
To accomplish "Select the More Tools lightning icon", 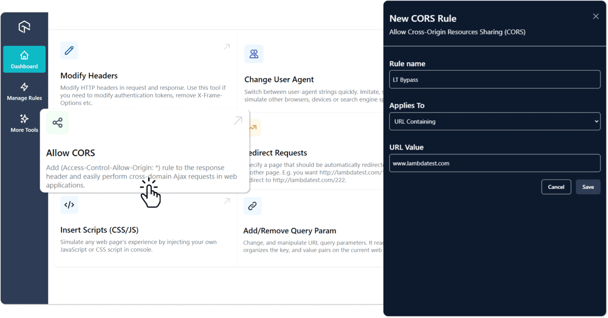I will [x=24, y=119].
